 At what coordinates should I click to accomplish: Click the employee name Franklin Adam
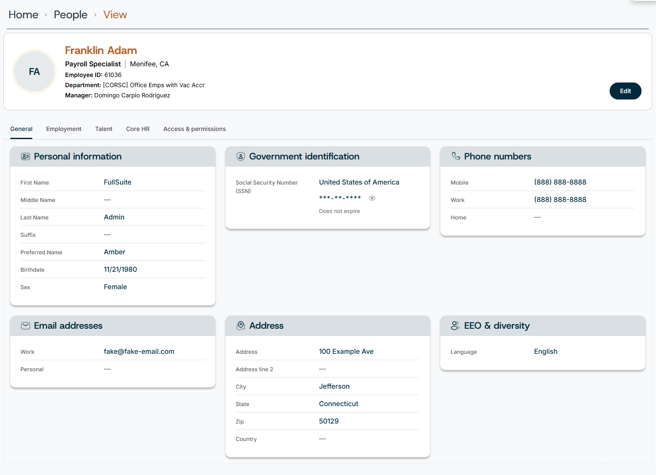tap(101, 50)
